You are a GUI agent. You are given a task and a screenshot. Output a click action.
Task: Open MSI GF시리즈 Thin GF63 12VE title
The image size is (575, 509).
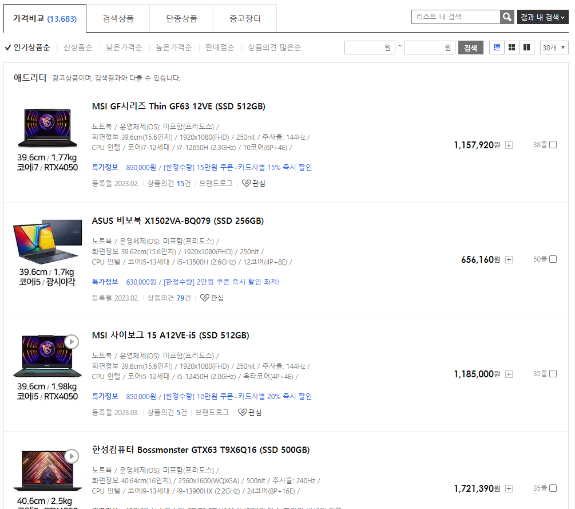[x=179, y=106]
